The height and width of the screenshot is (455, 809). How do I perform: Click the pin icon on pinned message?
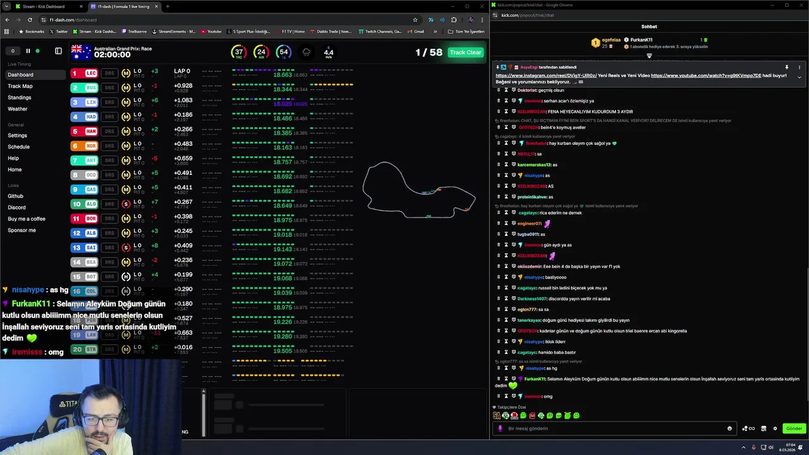[787, 67]
